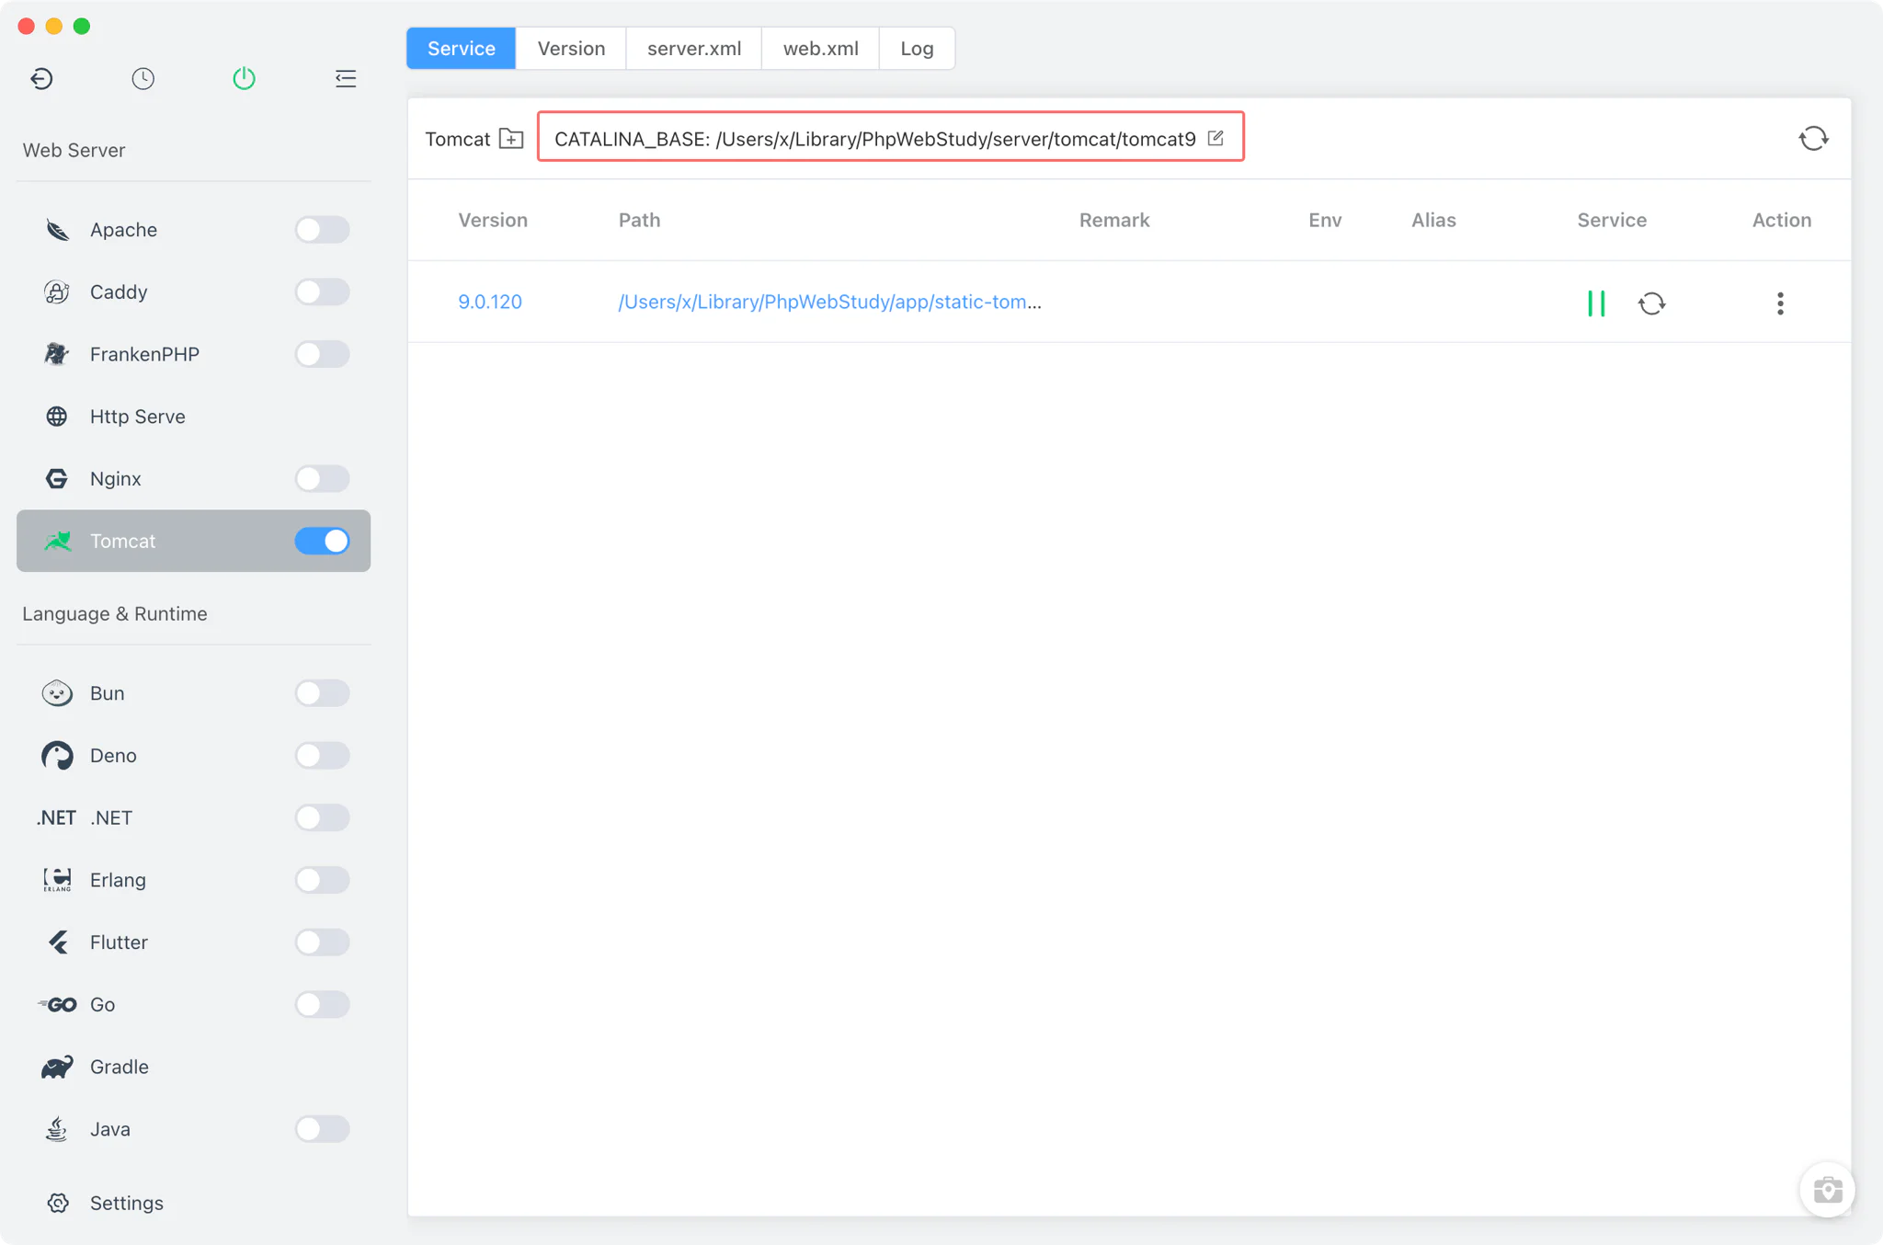Turn on the Nginx switch

coord(322,478)
